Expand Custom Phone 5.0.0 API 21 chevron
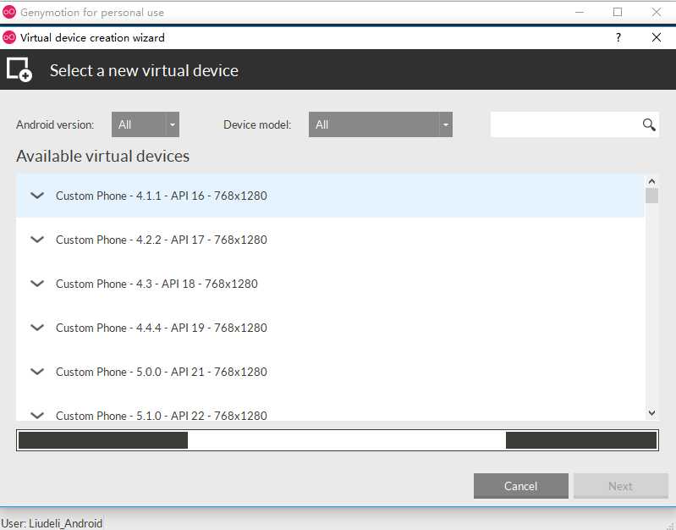 tap(37, 372)
